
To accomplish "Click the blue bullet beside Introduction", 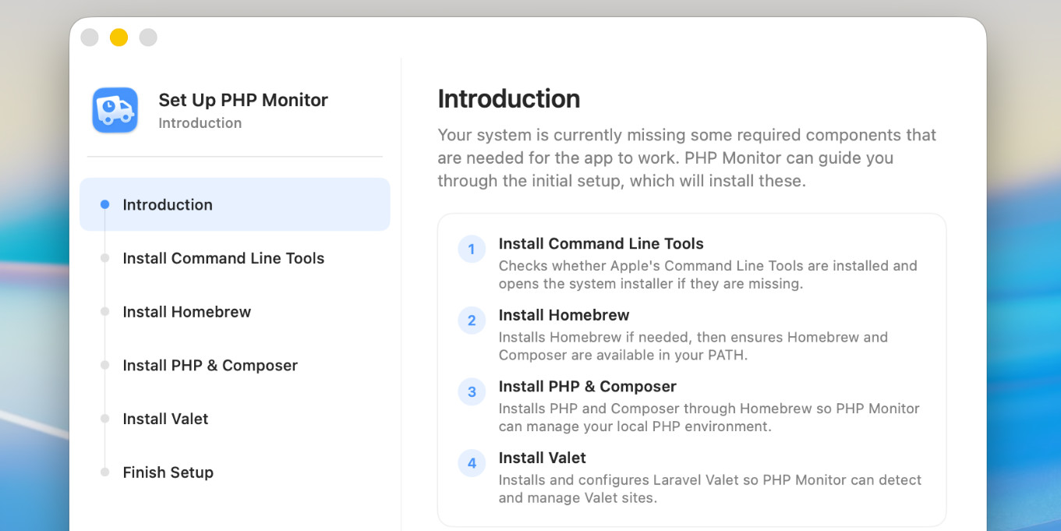I will point(104,204).
